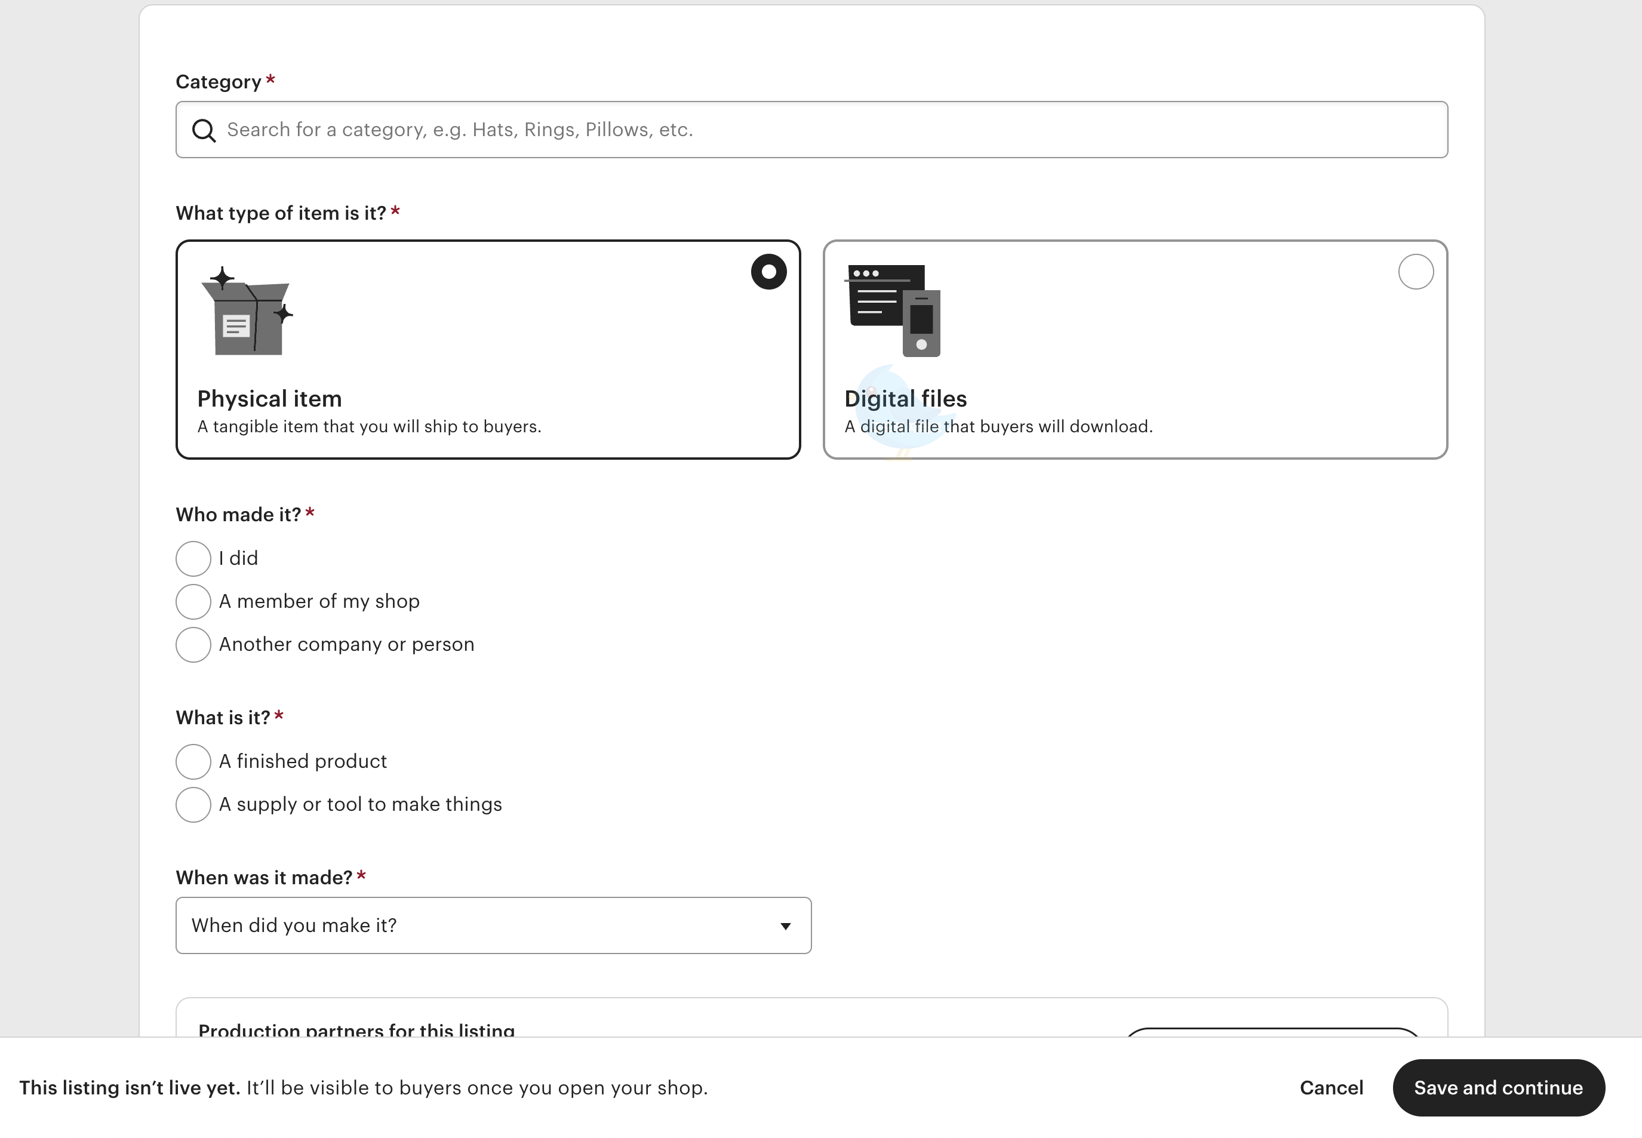Click the 'Digital files' card title
Image resolution: width=1642 pixels, height=1138 pixels.
click(905, 399)
